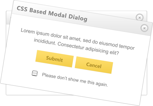Click the yellow Submit button
This screenshot has width=153, height=106.
point(55,59)
